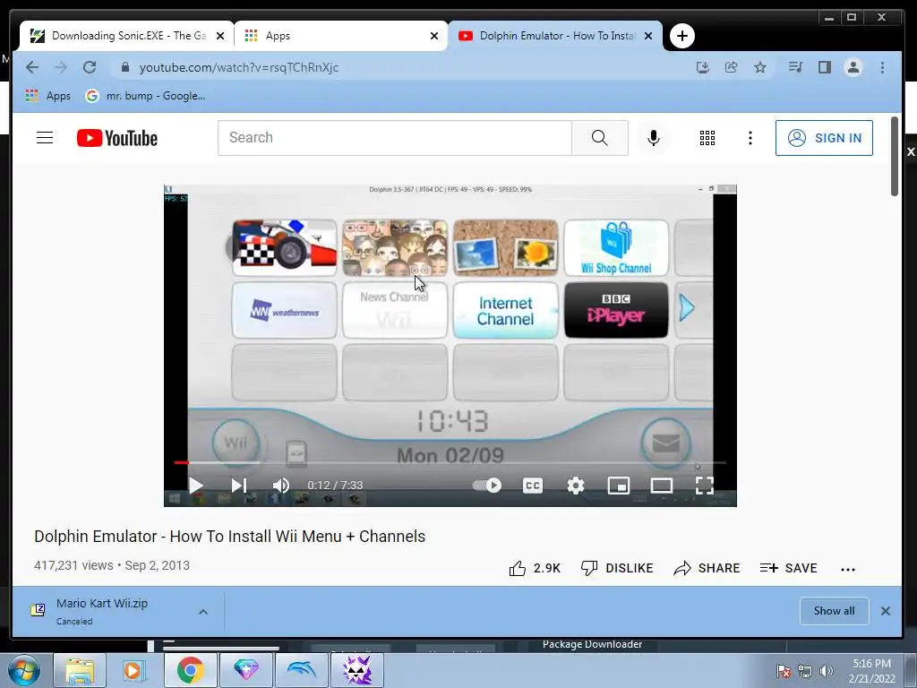Viewport: 917px width, 688px height.
Task: Close the Downloading Sonic.EXE tab
Action: coord(220,36)
